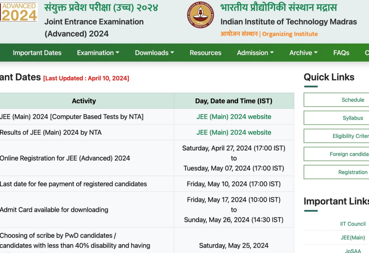369x253 pixels.
Task: Expand the Downloads dropdown menu
Action: (154, 53)
